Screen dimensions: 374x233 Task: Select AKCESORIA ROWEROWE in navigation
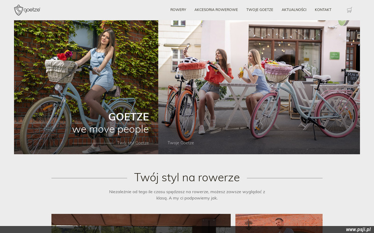(x=216, y=10)
